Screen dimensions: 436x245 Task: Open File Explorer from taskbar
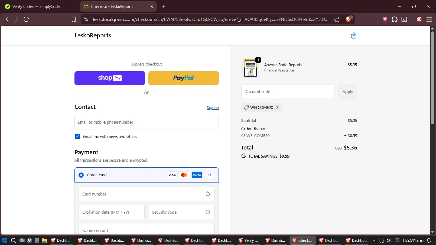click(44, 240)
